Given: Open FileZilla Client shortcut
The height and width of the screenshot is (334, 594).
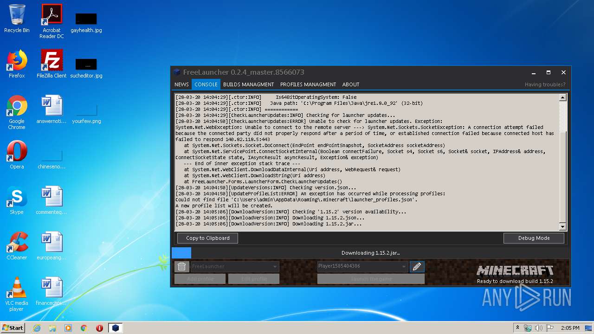Looking at the screenshot, I should click(x=52, y=64).
